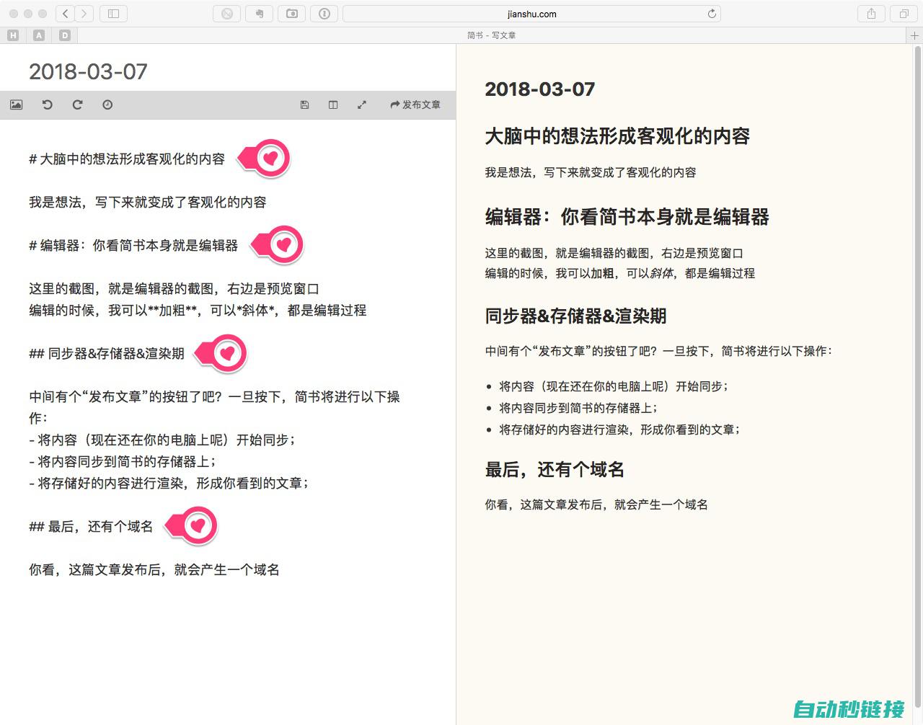923x725 pixels.
Task: Place cursor in '# 大脑中的想法形成客观化的内容' line
Action: (x=127, y=159)
